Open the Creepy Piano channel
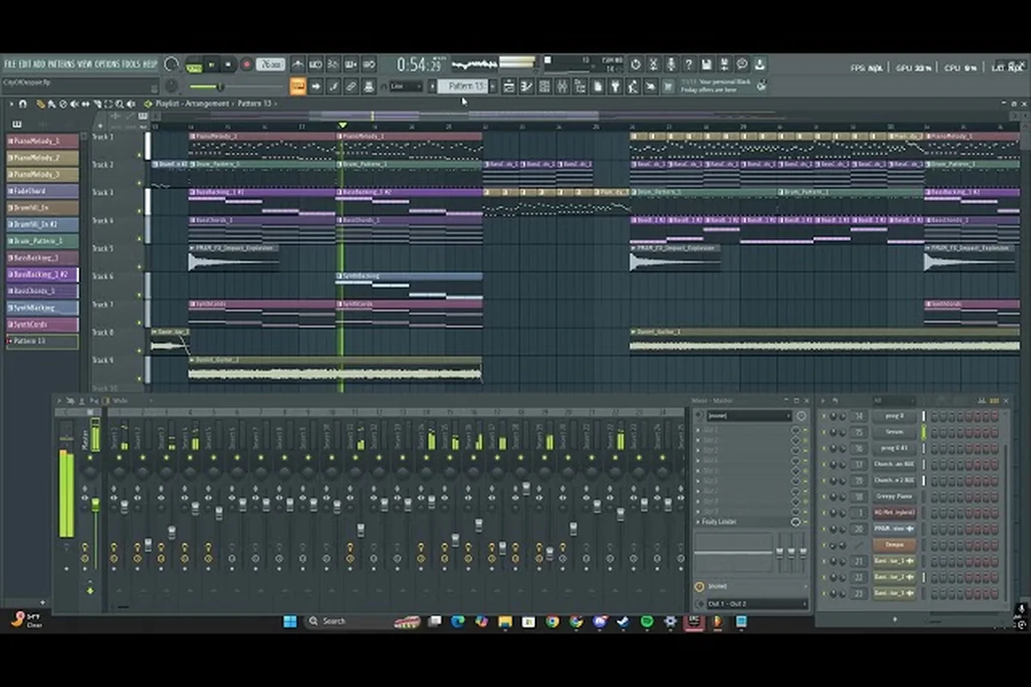This screenshot has height=687, width=1031. [894, 496]
